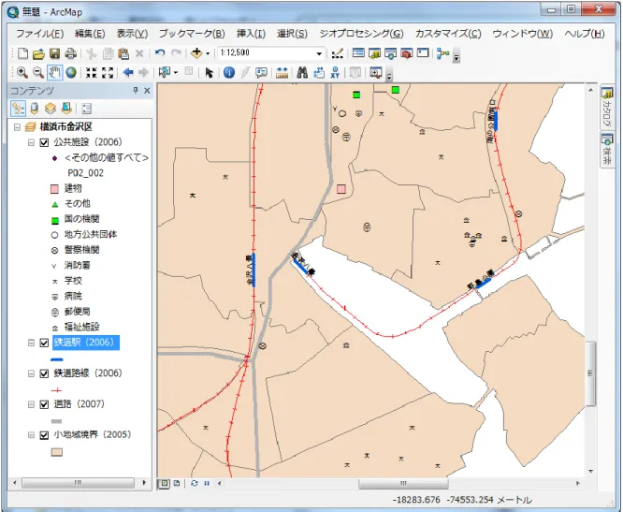Open the Go To XY tool
This screenshot has height=512, width=623.
click(335, 72)
